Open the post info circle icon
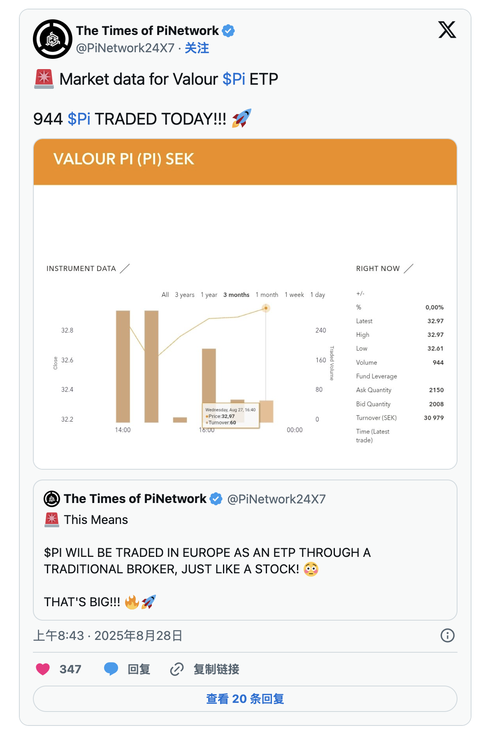This screenshot has width=483, height=737. 448,635
